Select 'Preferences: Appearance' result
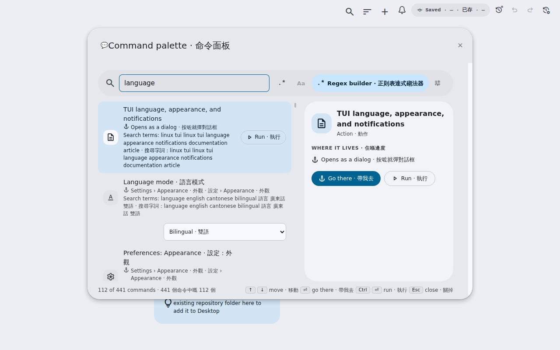The width and height of the screenshot is (560, 350). (195, 265)
